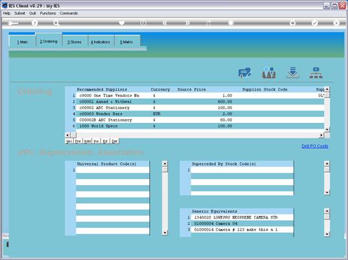The height and width of the screenshot is (260, 348).
Task: Click the Del button under suppliers grid
Action: click(114, 141)
